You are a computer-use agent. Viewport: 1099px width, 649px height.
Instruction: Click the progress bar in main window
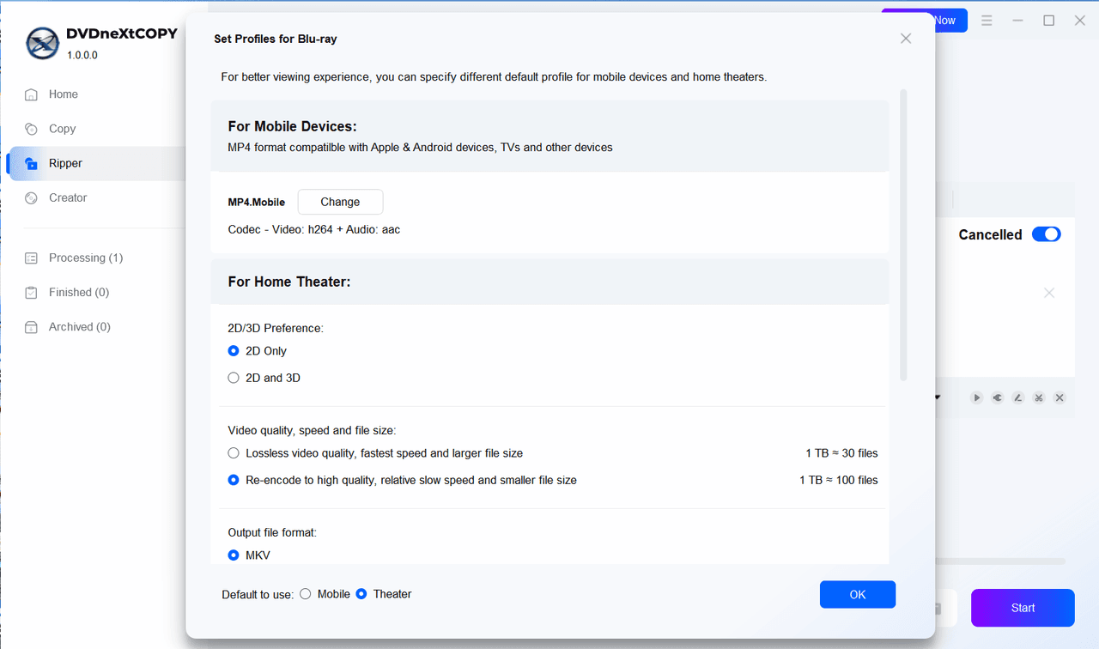[x=1000, y=561]
